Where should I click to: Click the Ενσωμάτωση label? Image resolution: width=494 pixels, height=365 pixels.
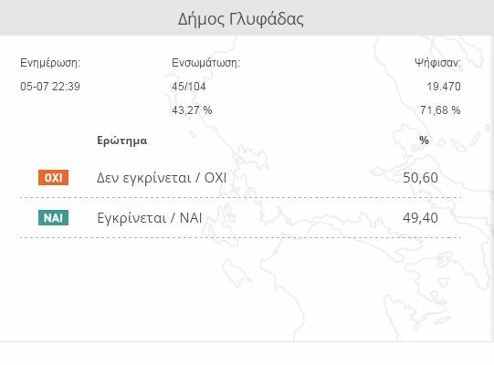(x=205, y=63)
